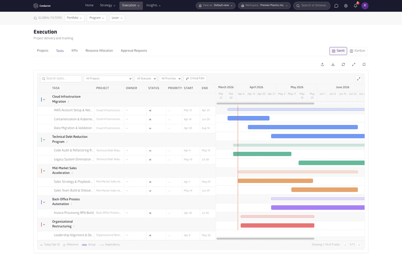
Task: Select the Invoice Processing RPA Build task
Action: pos(74,213)
